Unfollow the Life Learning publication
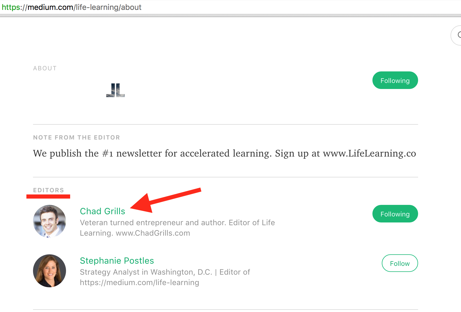The height and width of the screenshot is (312, 461). coord(395,80)
